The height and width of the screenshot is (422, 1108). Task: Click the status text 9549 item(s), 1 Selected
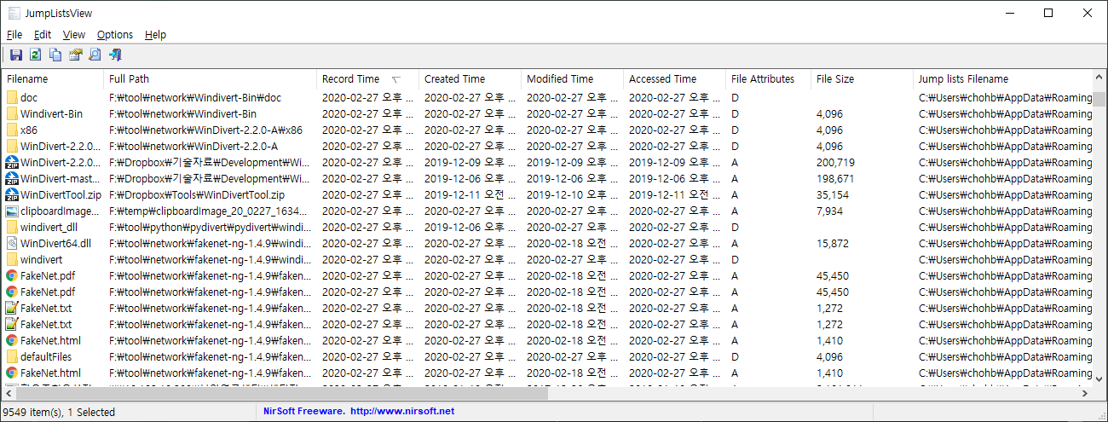pyautogui.click(x=60, y=412)
